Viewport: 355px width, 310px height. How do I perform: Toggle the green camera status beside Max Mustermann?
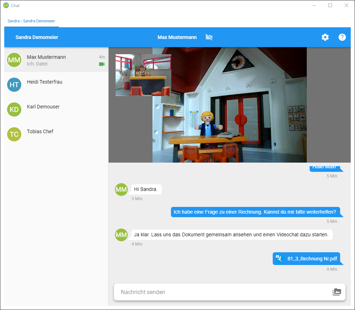101,64
